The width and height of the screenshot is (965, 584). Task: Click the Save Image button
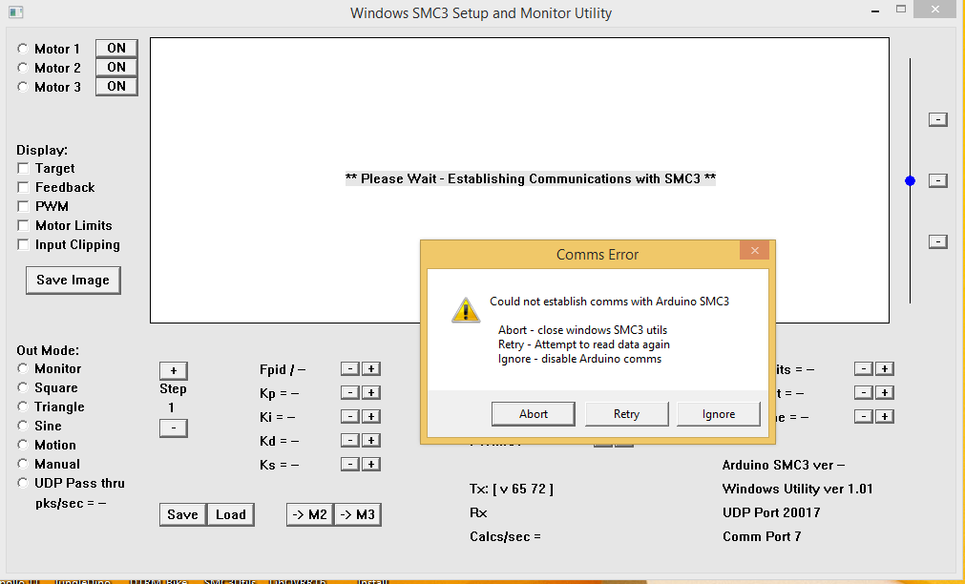tap(73, 280)
